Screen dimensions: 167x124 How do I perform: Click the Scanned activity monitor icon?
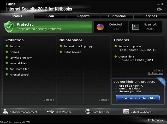click(136, 27)
